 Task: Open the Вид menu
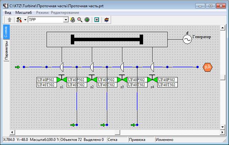tap(7, 12)
